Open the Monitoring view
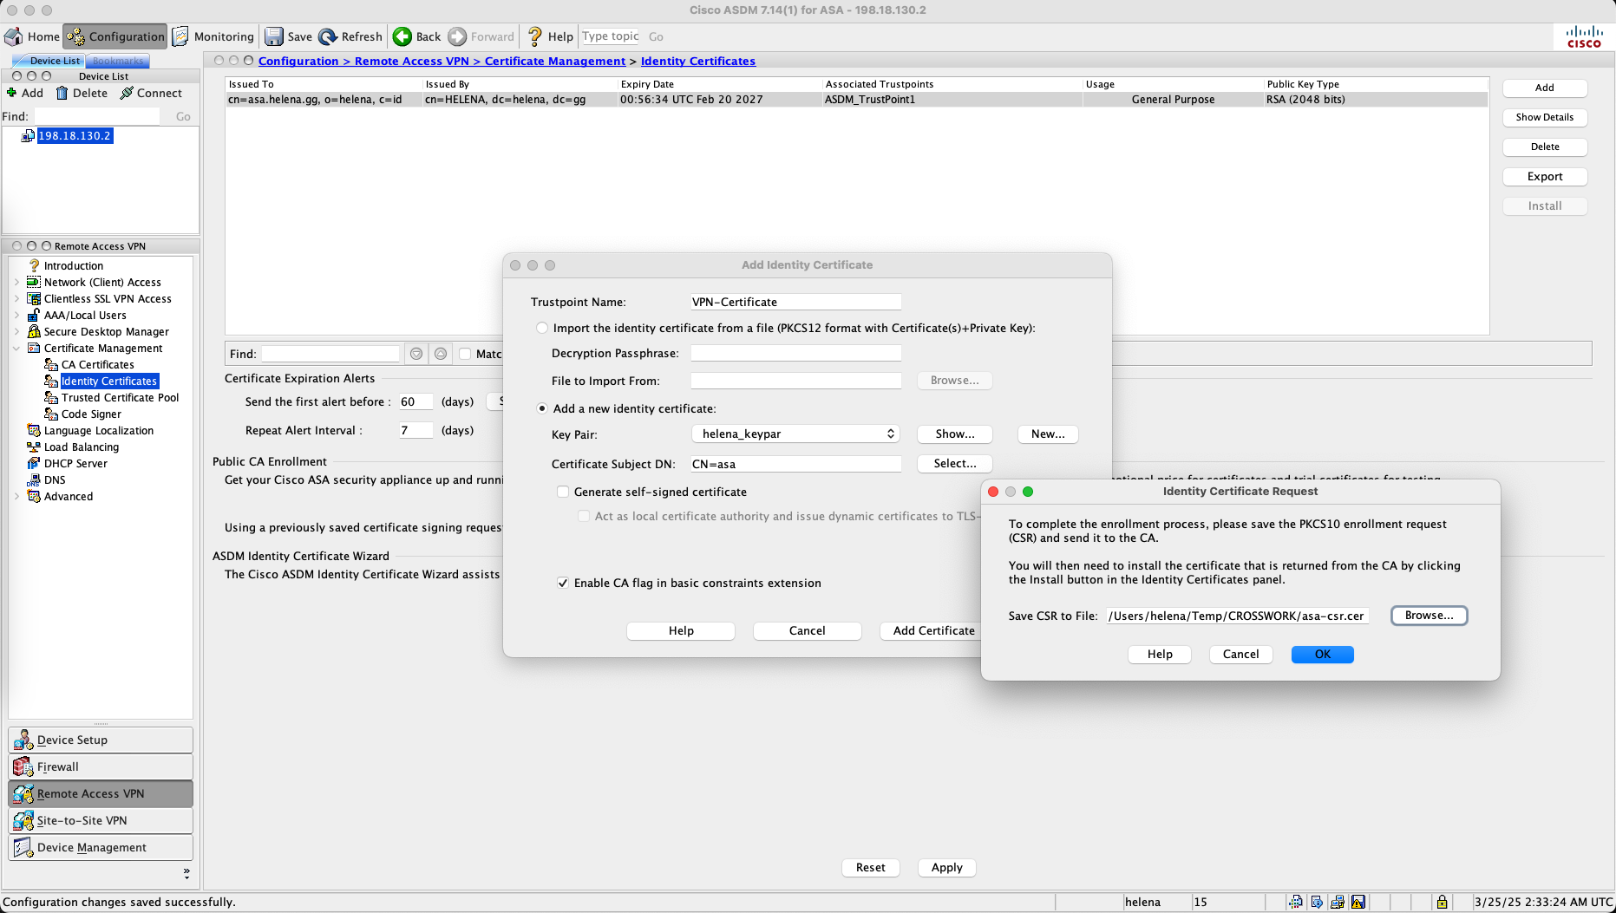 (x=213, y=36)
